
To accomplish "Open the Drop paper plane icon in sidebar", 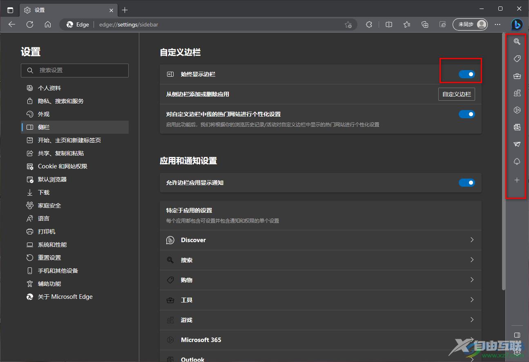I will [x=517, y=144].
